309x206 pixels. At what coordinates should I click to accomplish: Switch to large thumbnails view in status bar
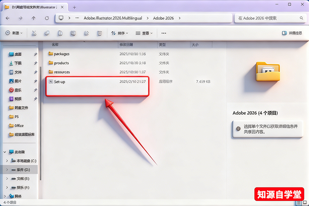click(x=304, y=202)
